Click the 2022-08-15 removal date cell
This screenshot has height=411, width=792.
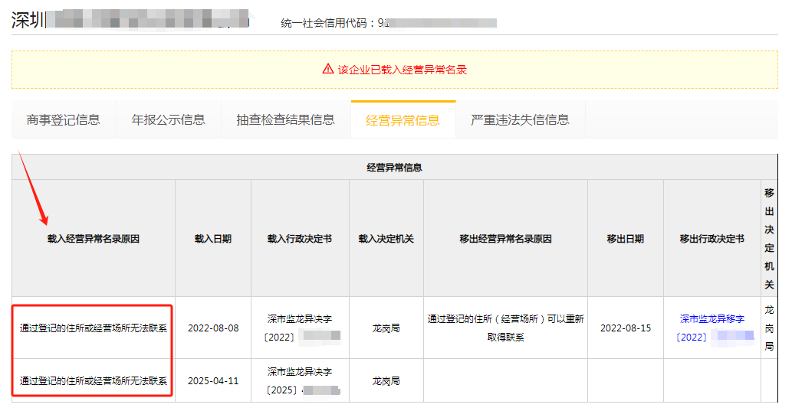(626, 328)
